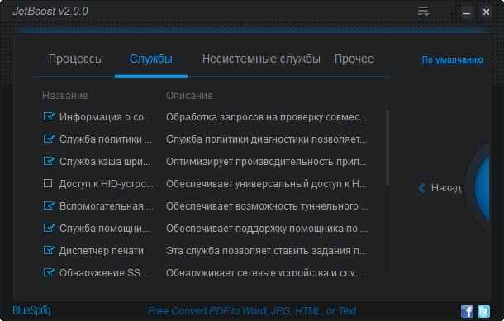Check the Доступ к HID-устро... checkbox
504x321 pixels.
tap(48, 183)
